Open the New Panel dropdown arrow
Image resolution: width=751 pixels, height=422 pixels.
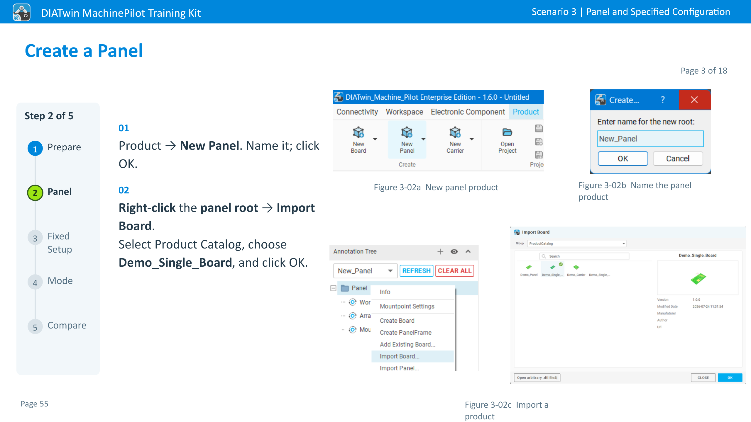click(423, 139)
